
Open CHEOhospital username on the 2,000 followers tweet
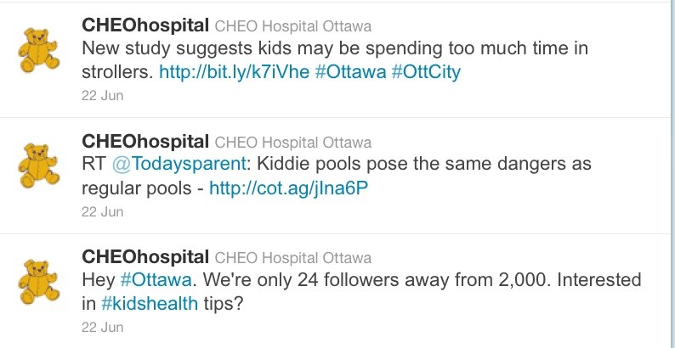[x=145, y=256]
